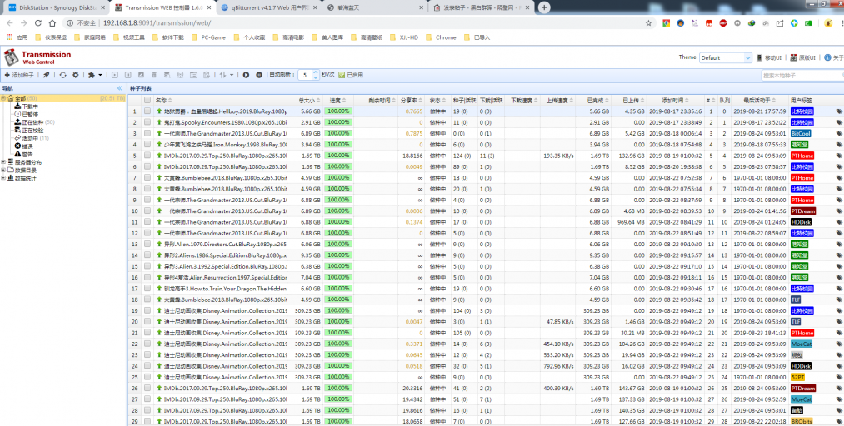Click the pause-all circle icon in toolbar
Screen dimensions: 844x426
(x=259, y=75)
